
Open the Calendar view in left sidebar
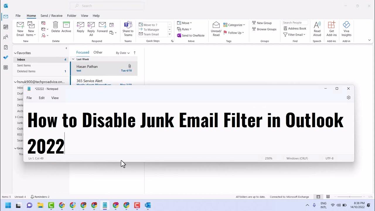point(6,27)
